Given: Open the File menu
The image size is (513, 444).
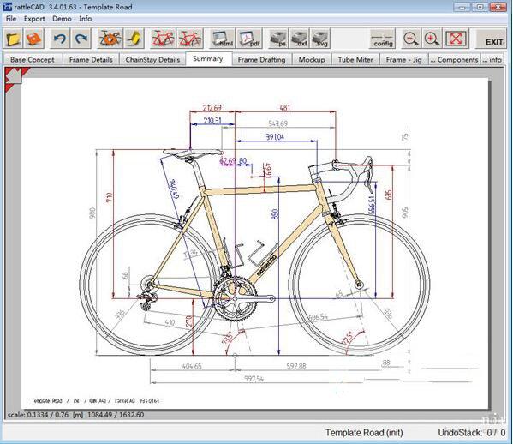Looking at the screenshot, I should tap(11, 19).
